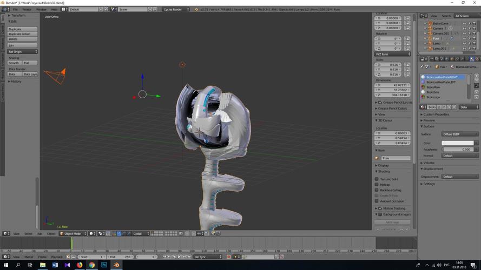The height and width of the screenshot is (270, 481).
Task: Open the Window menu
Action: point(41,9)
